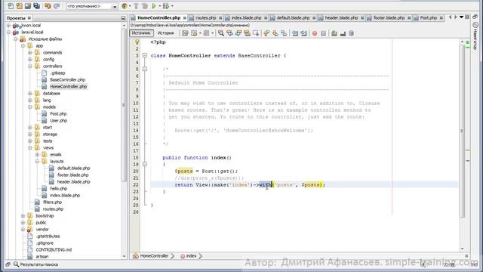This screenshot has width=483, height=272.
Task: Click the Find Selection magnifier icon
Action: point(221,33)
